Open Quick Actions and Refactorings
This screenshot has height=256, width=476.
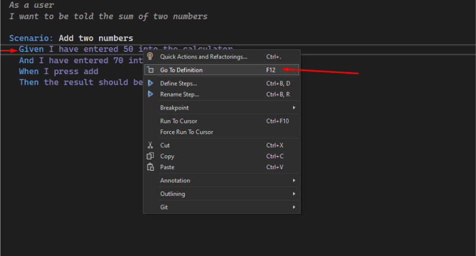222,57
